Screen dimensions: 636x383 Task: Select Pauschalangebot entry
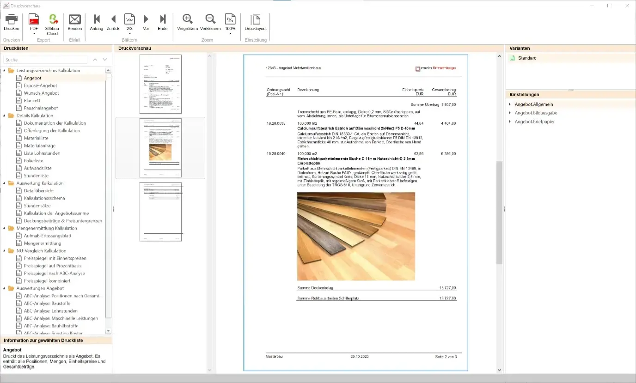click(41, 108)
